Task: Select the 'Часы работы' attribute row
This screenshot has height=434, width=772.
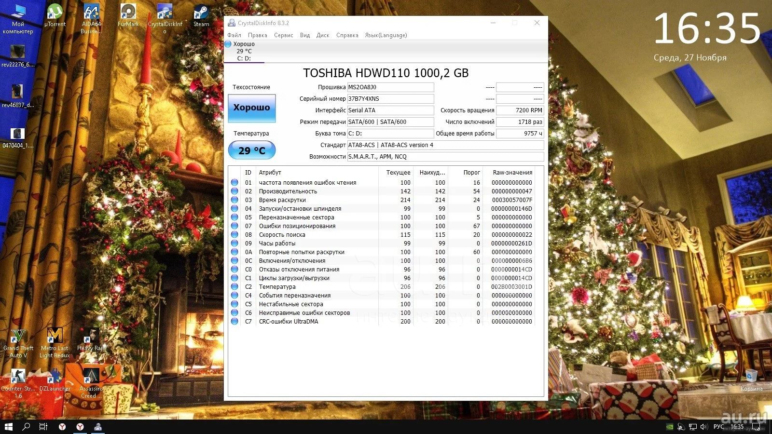Action: pyautogui.click(x=382, y=244)
